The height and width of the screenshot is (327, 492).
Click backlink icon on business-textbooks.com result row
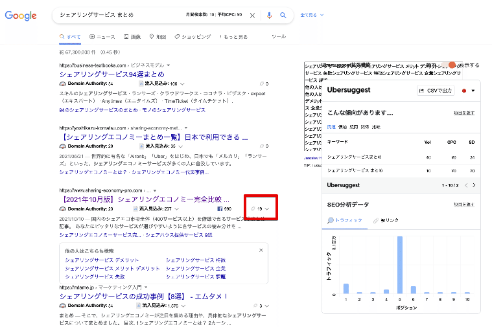[262, 84]
